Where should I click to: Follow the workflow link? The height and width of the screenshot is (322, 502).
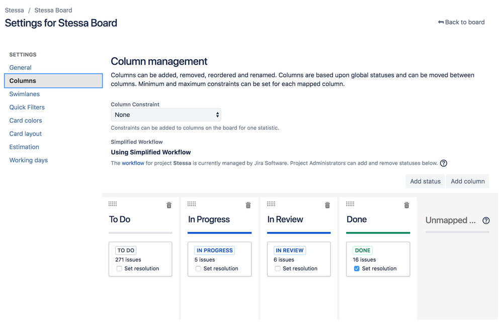(133, 163)
